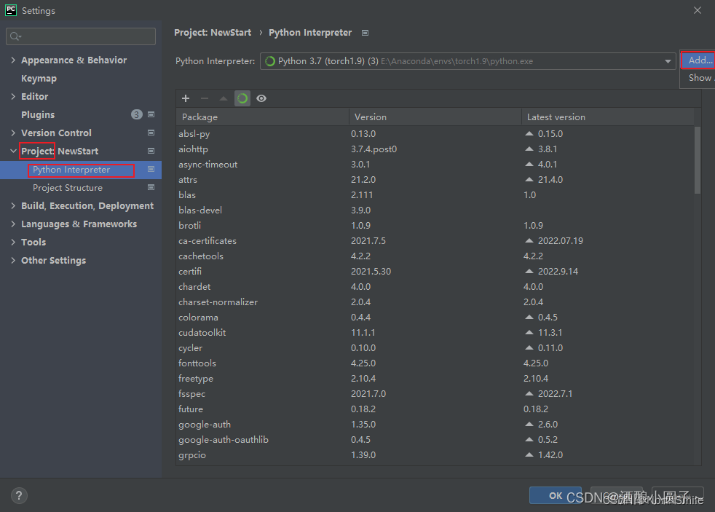The height and width of the screenshot is (512, 715).
Task: Click the project-level icon beside Project Structure
Action: pyautogui.click(x=151, y=187)
